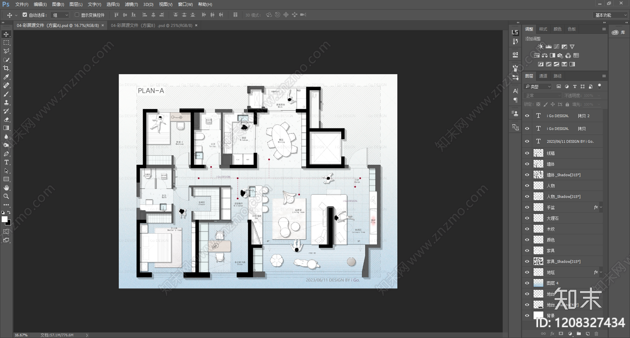Swap foreground and background colors
The width and height of the screenshot is (630, 338).
(9, 212)
